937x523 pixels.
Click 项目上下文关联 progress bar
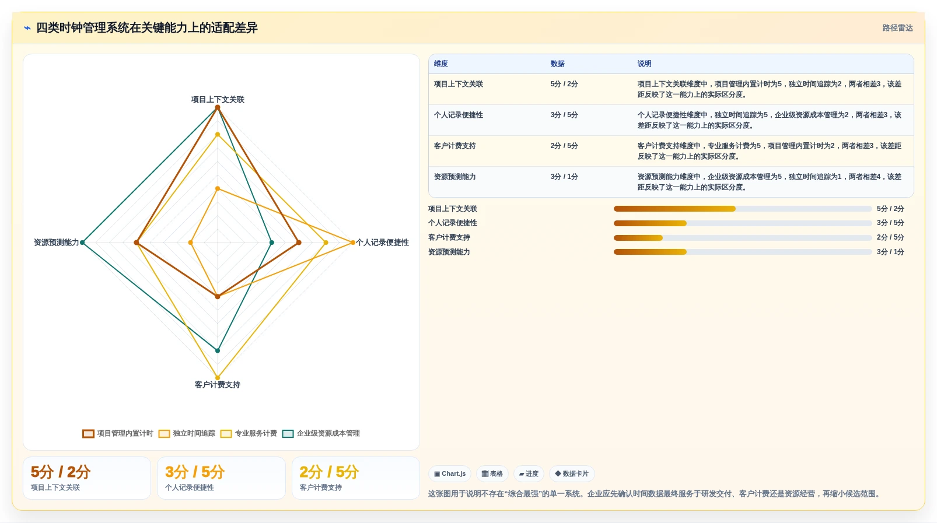[743, 209]
